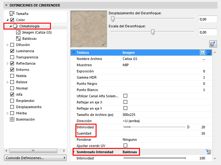
Task: Click the tree horizontal scrollbar thumb
Action: [x=33, y=151]
